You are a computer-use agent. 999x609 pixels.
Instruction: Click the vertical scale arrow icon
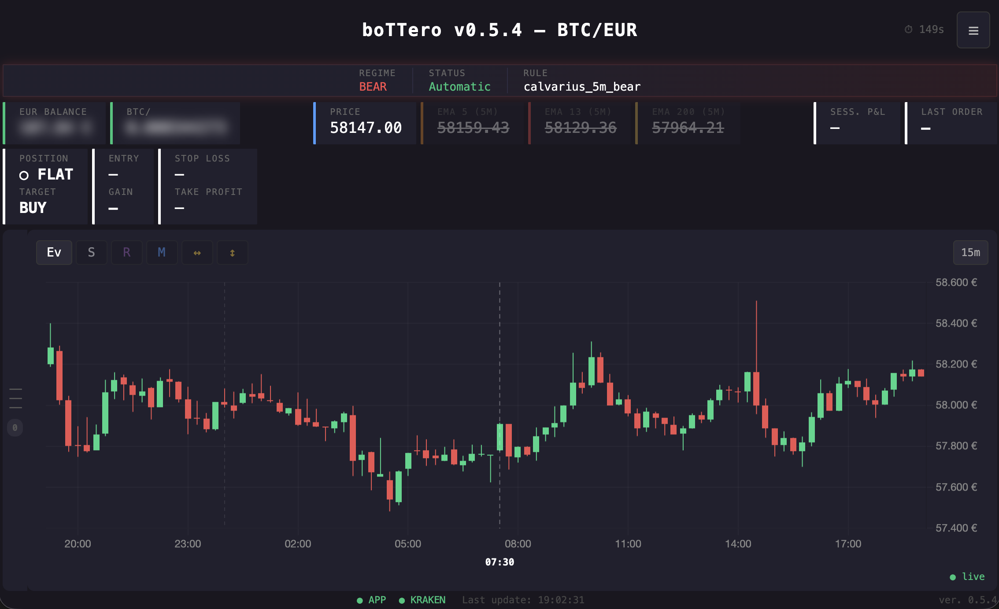pyautogui.click(x=232, y=252)
